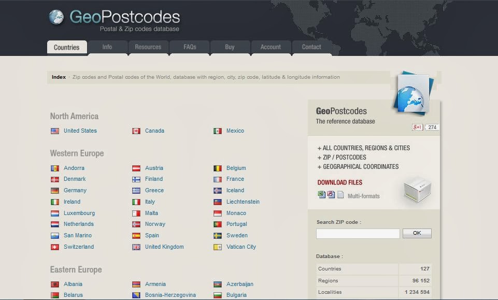This screenshot has width=498, height=300.
Task: Click the Norway flag icon
Action: [136, 224]
